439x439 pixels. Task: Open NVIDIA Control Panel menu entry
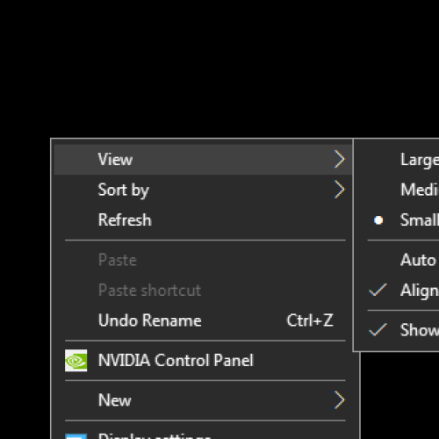tap(203, 360)
